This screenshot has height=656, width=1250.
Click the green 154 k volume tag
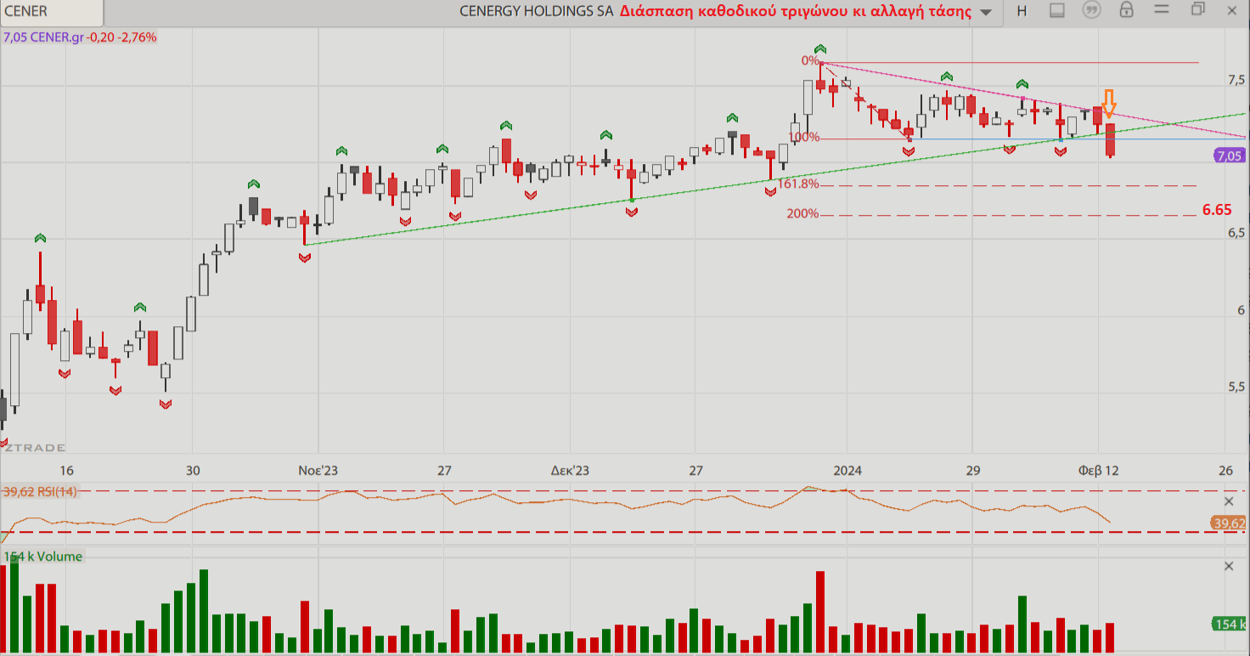tap(1229, 625)
